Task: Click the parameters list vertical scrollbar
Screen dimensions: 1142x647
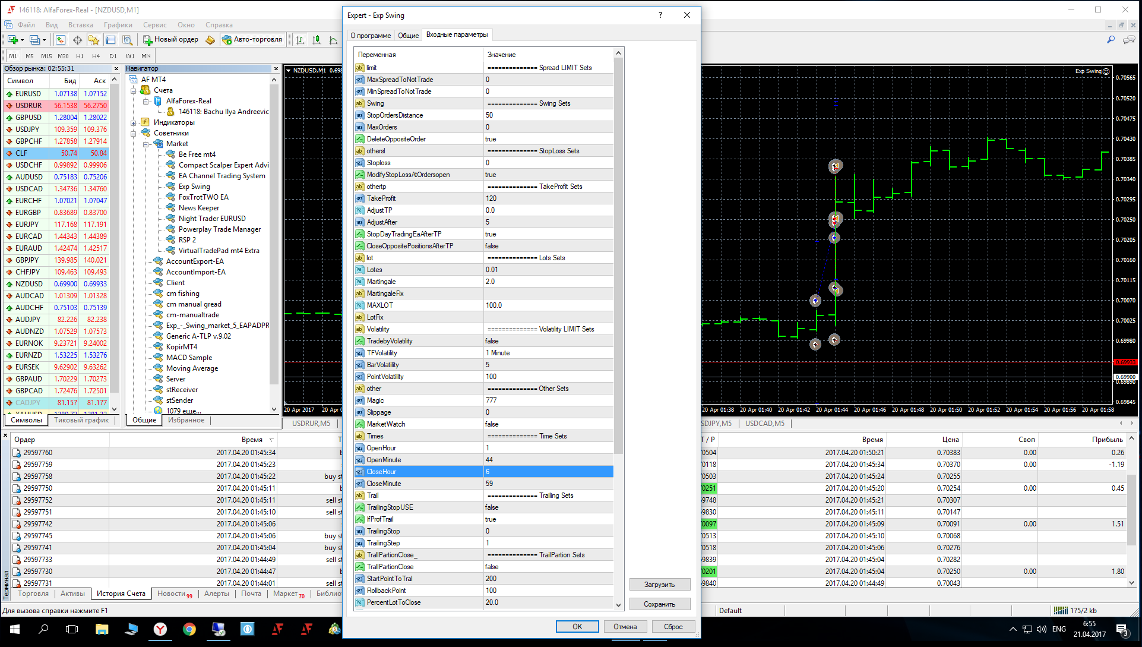Action: 618,257
